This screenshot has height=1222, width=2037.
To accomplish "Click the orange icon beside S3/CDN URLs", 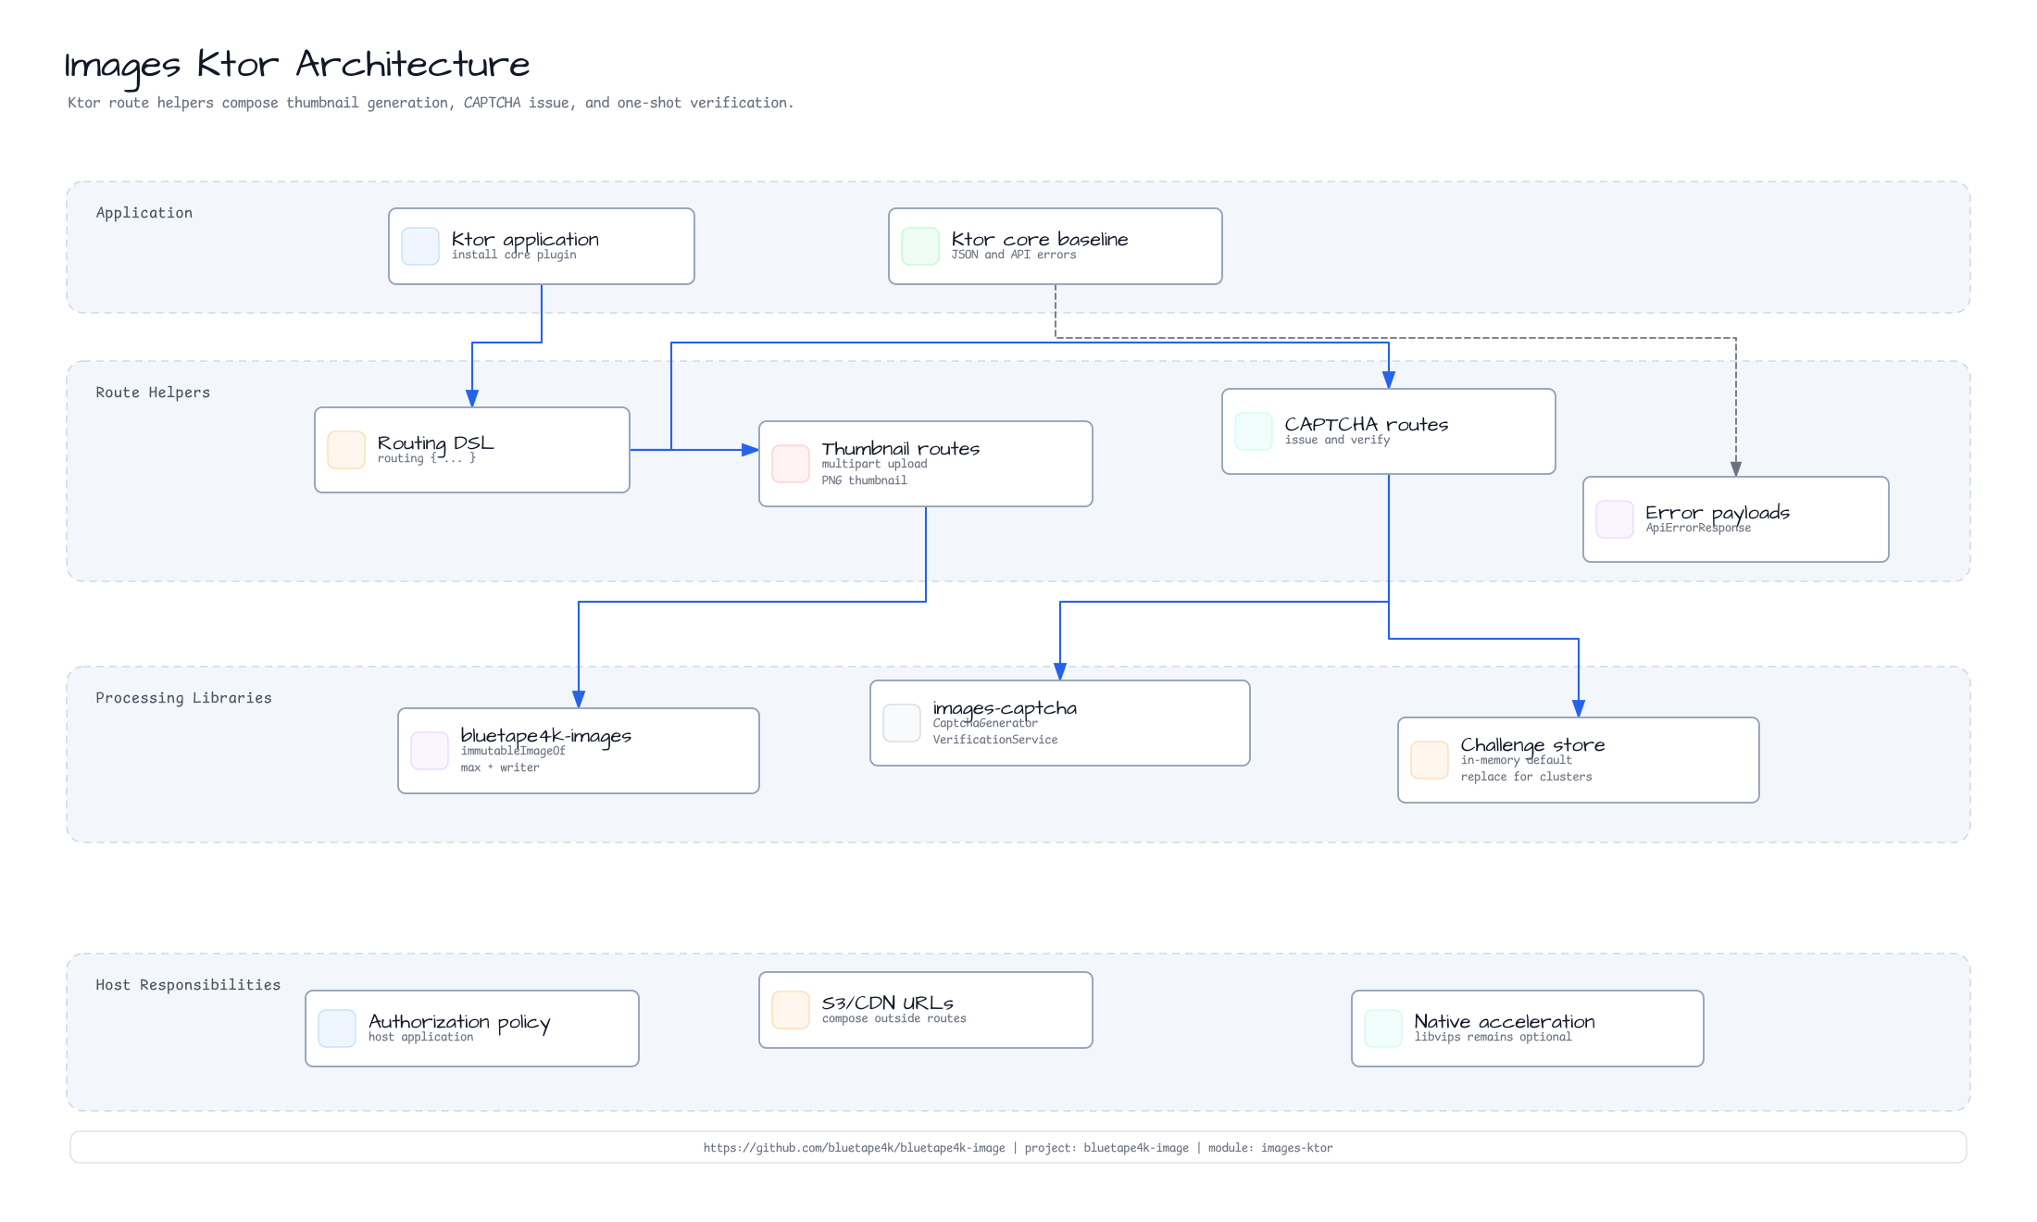I will pos(791,1010).
